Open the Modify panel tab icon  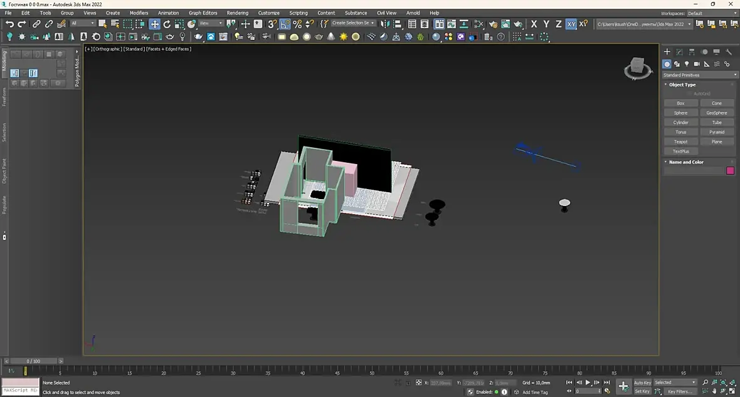pyautogui.click(x=679, y=52)
